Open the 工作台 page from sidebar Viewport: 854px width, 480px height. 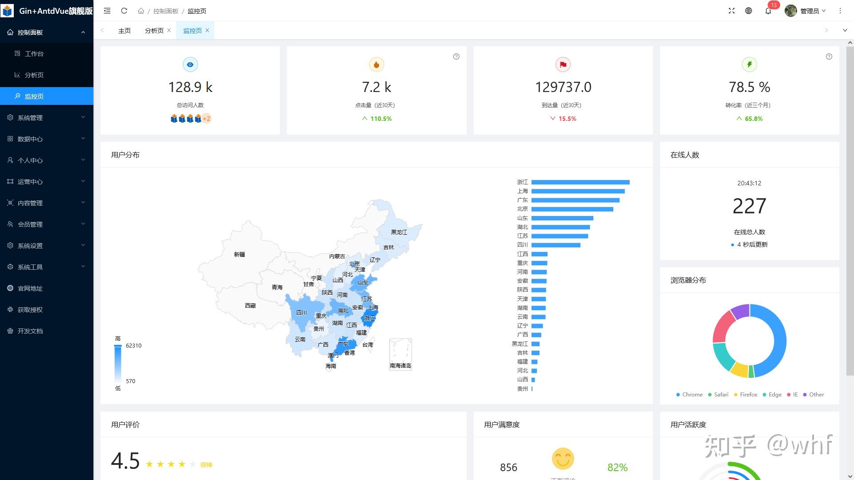point(46,53)
